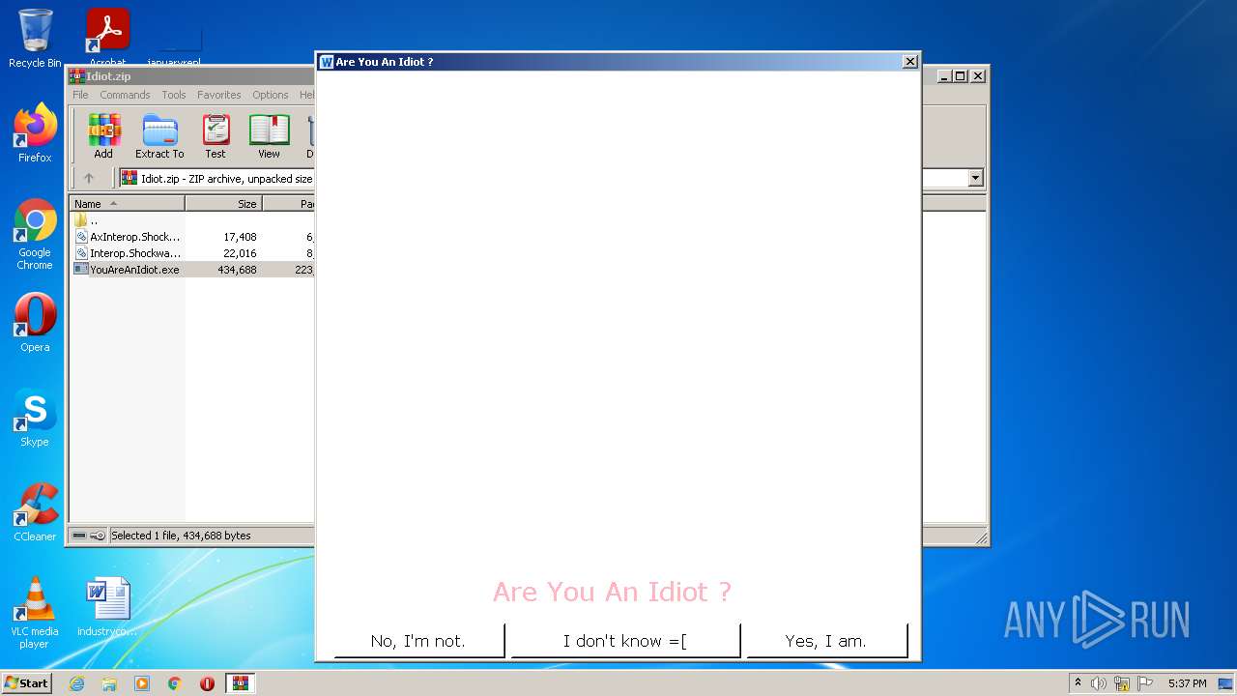The height and width of the screenshot is (696, 1237).
Task: Open the Options menu in WinRAR
Action: point(271,95)
